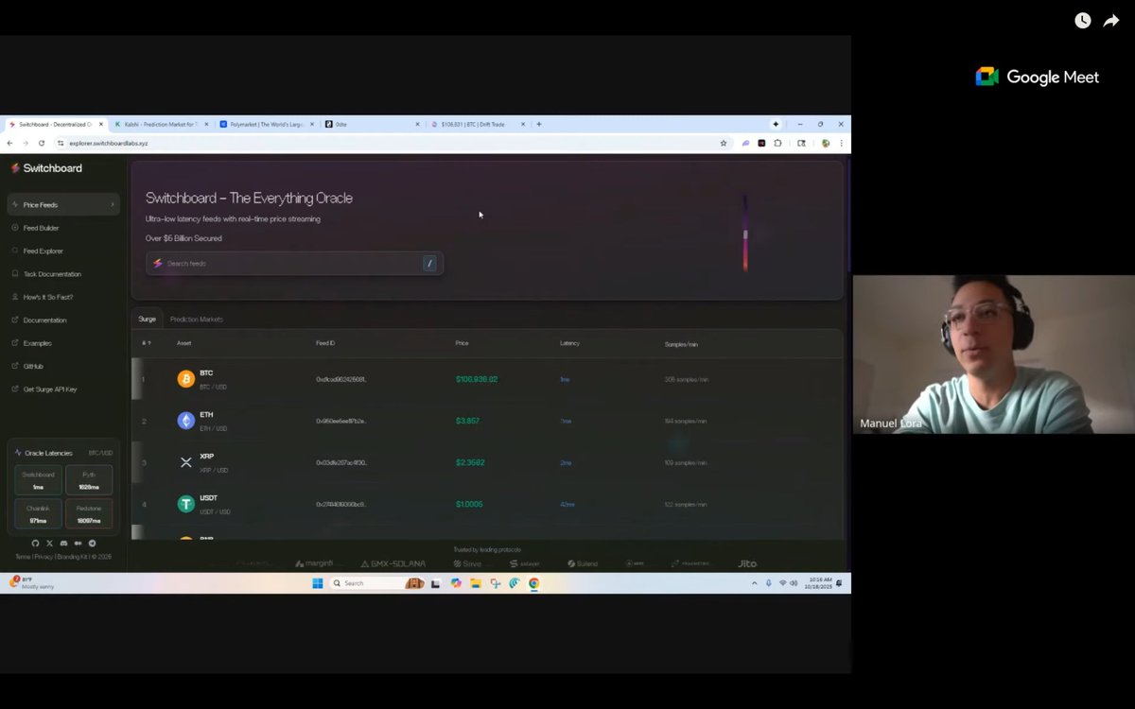Open the Discord footer icon
The height and width of the screenshot is (709, 1135).
pos(63,544)
